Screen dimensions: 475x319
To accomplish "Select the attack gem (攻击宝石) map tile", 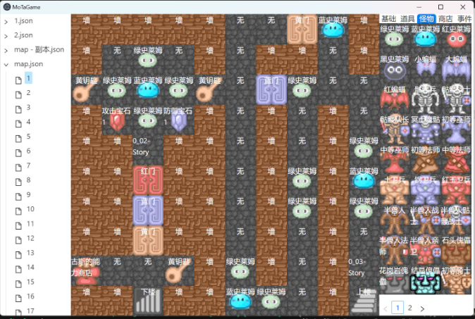I will click(117, 120).
